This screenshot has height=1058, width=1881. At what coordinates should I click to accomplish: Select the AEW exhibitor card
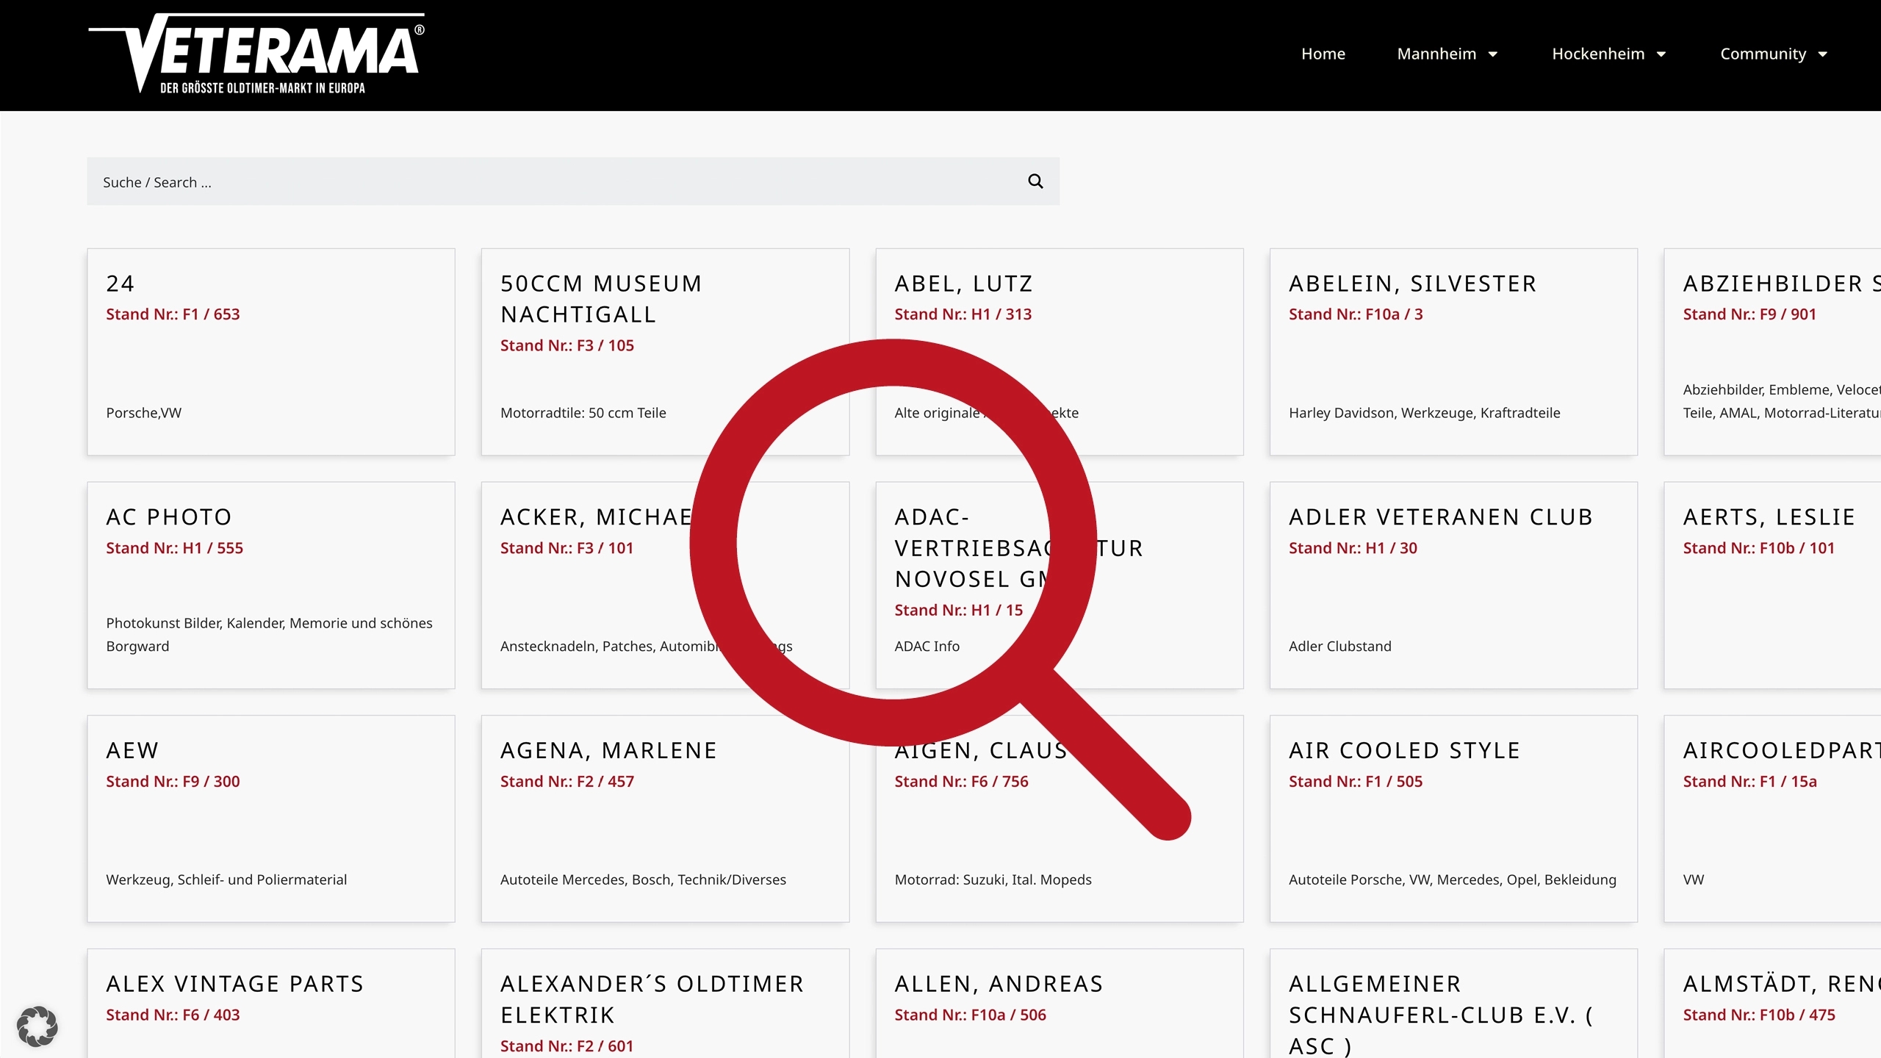tap(270, 818)
